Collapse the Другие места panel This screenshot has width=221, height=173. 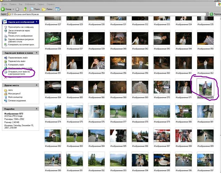point(37,85)
